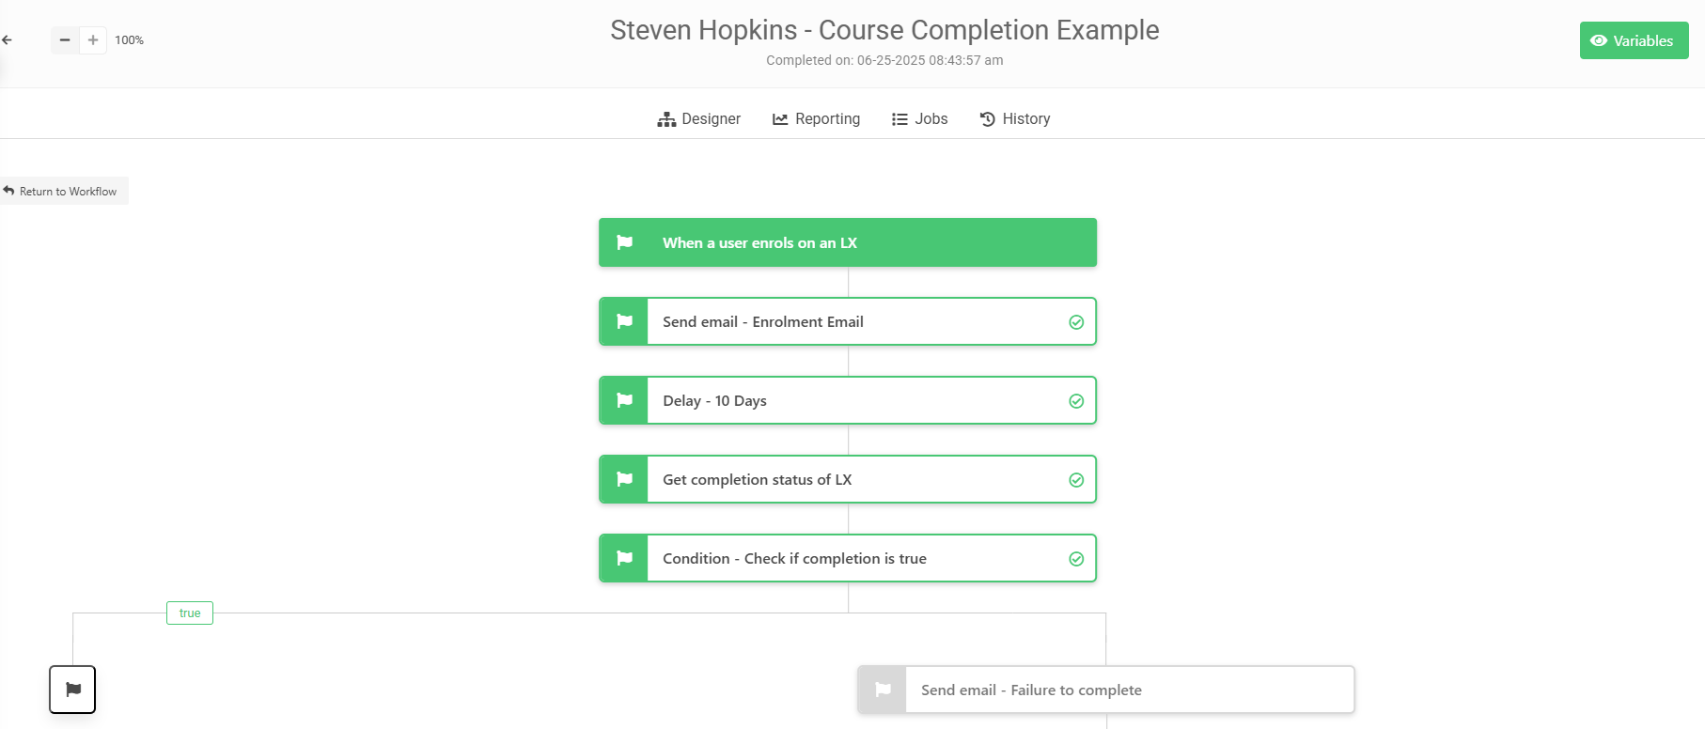Image resolution: width=1705 pixels, height=729 pixels.
Task: Switch to the Reporting tab
Action: click(x=816, y=119)
